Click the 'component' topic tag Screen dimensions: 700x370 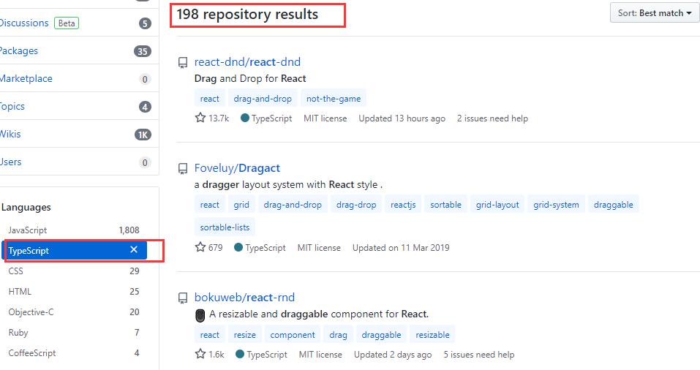click(x=293, y=334)
